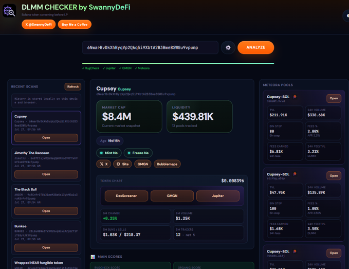Click 24H Fee/TVL 3.50% value
Viewport: 349px width, 269px height.
tap(313, 229)
